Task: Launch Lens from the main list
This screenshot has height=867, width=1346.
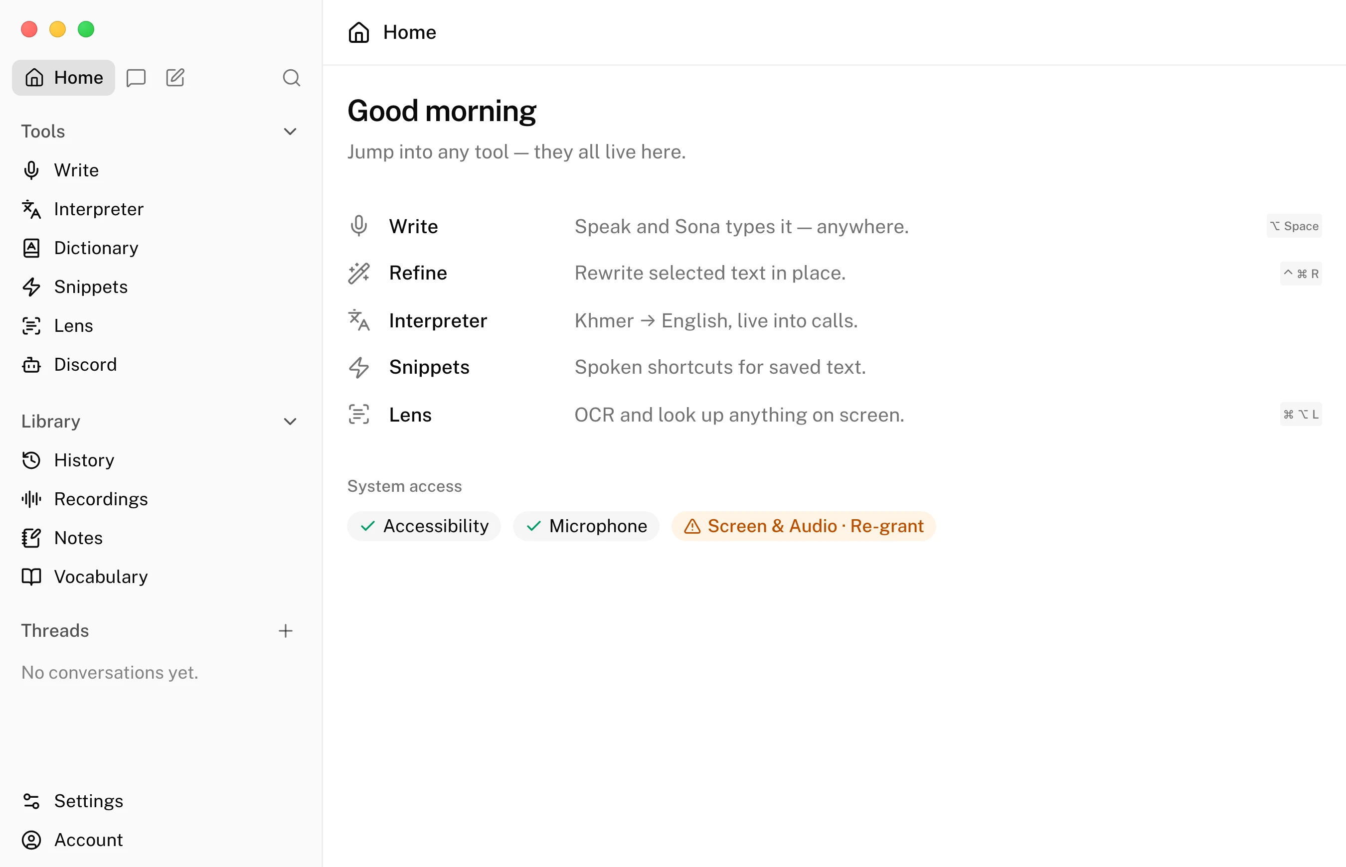Action: coord(834,415)
